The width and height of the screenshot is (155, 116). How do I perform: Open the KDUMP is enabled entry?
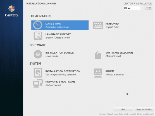click(109, 73)
